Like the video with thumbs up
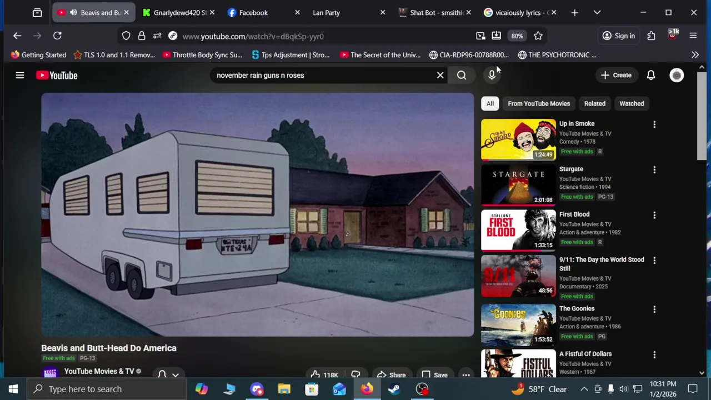Image resolution: width=711 pixels, height=400 pixels. 324,374
